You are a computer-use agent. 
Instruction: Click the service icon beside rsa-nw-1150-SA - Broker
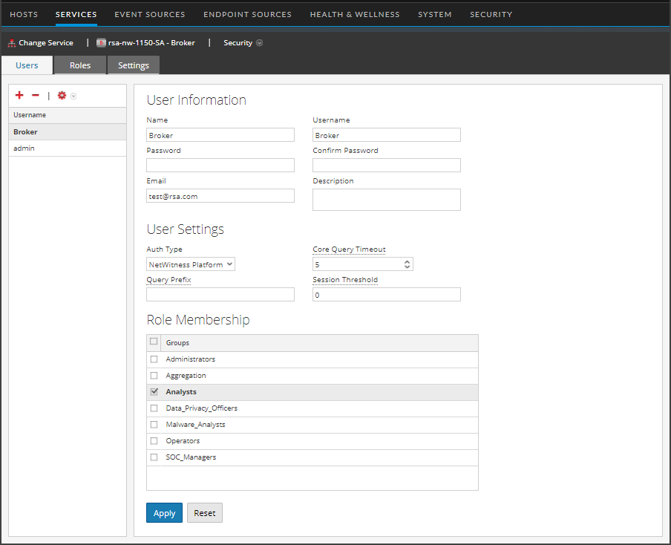click(x=101, y=42)
